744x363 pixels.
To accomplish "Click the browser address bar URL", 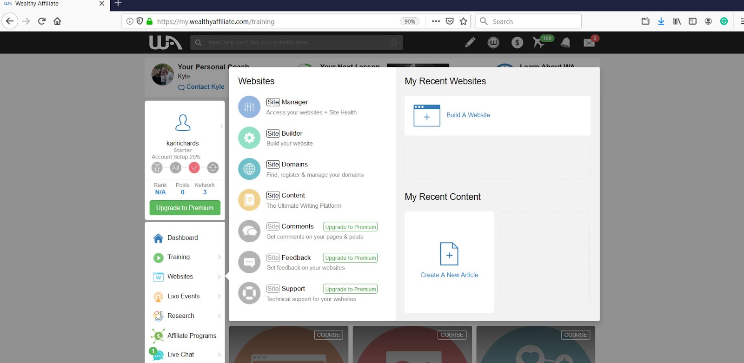I will pos(216,21).
